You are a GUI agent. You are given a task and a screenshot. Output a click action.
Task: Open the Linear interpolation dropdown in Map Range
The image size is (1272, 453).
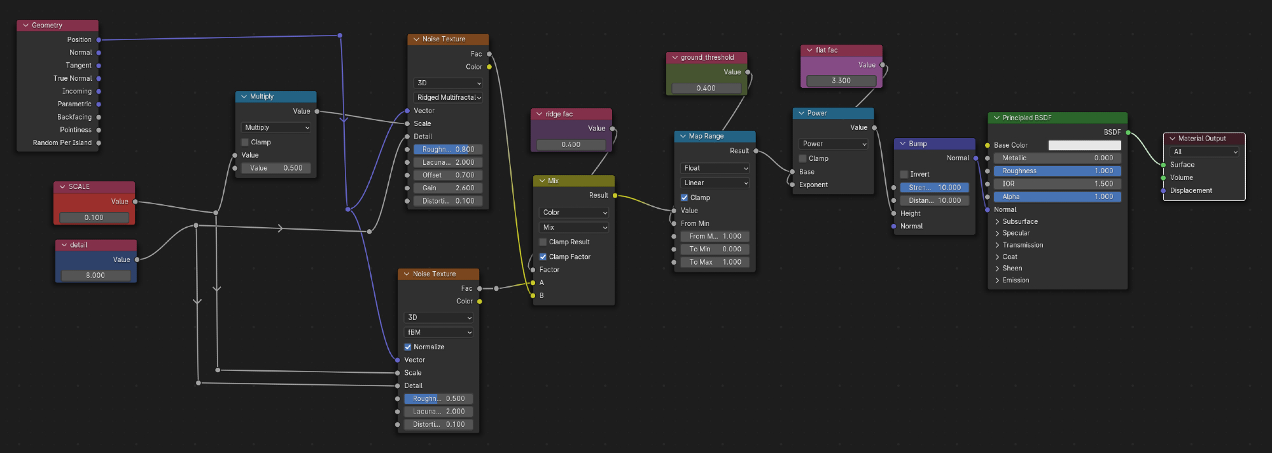(x=715, y=183)
